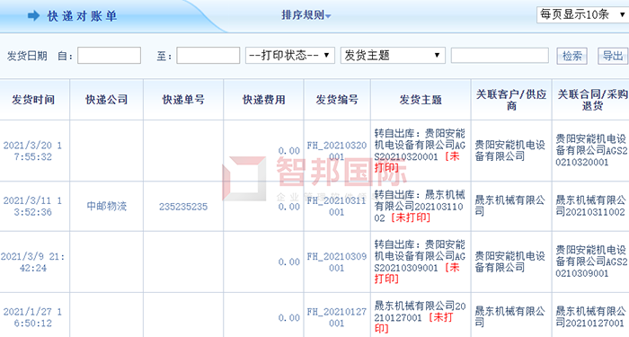
Task: Click the blue arrow icon beside 快递对账单
Action: point(34,15)
